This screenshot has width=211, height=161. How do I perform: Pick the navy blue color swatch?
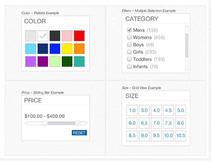(x=43, y=49)
